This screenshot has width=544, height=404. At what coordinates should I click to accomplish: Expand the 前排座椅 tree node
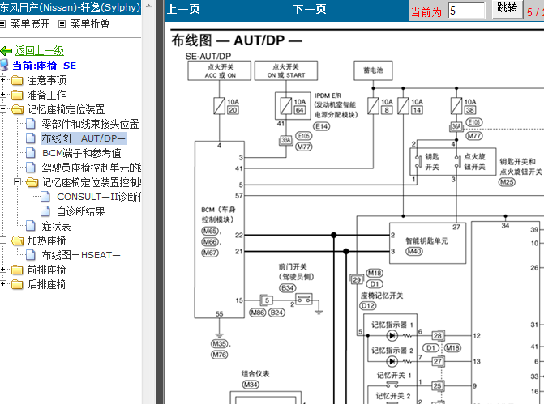(x=2, y=270)
